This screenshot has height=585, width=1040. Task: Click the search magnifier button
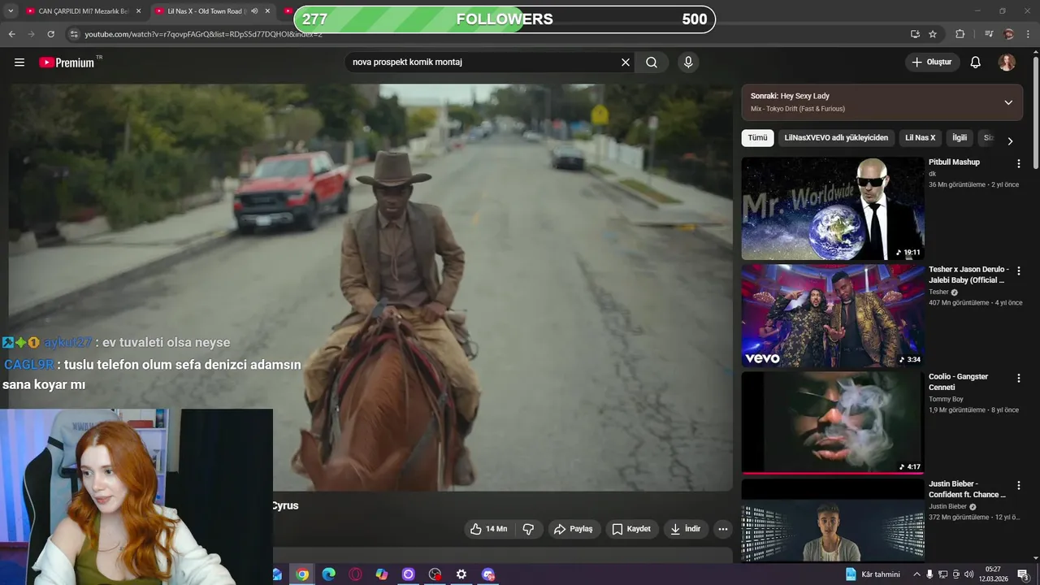pos(652,63)
